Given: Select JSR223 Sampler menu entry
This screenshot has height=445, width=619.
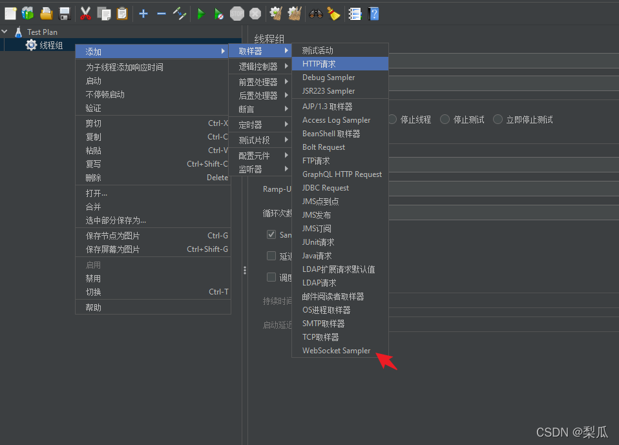Looking at the screenshot, I should 340,90.
